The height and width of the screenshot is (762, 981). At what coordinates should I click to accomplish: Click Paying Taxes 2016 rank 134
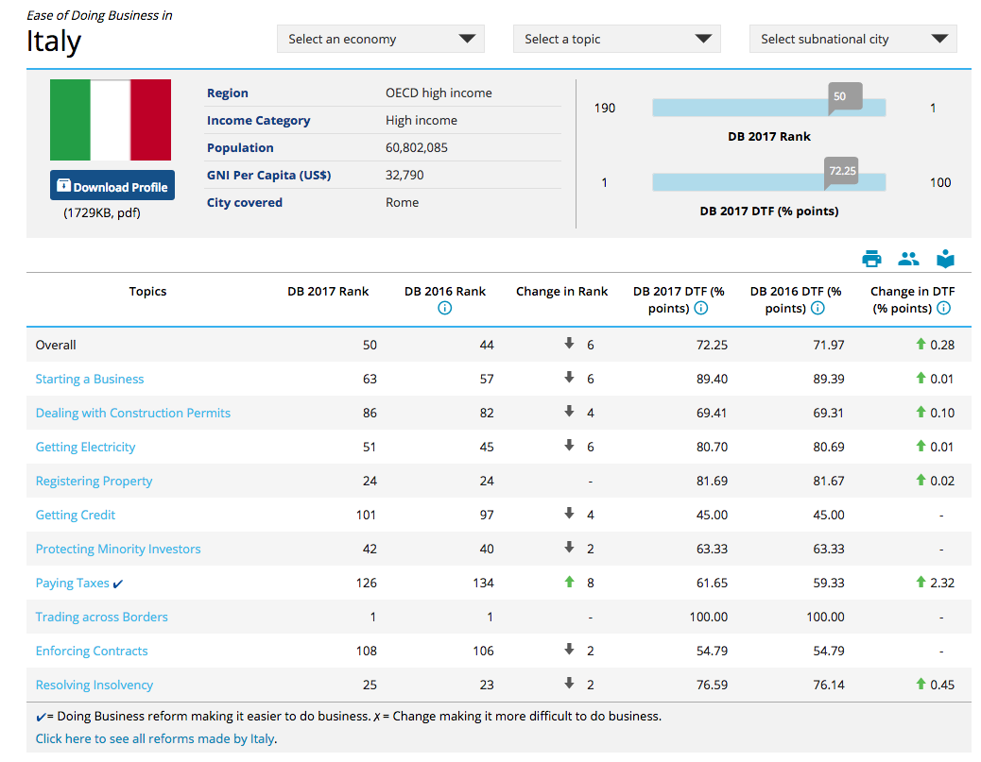click(483, 584)
